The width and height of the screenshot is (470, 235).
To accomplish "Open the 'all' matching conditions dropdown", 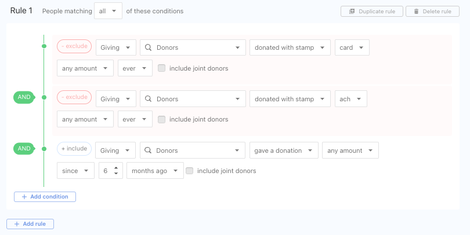I will click(x=108, y=11).
